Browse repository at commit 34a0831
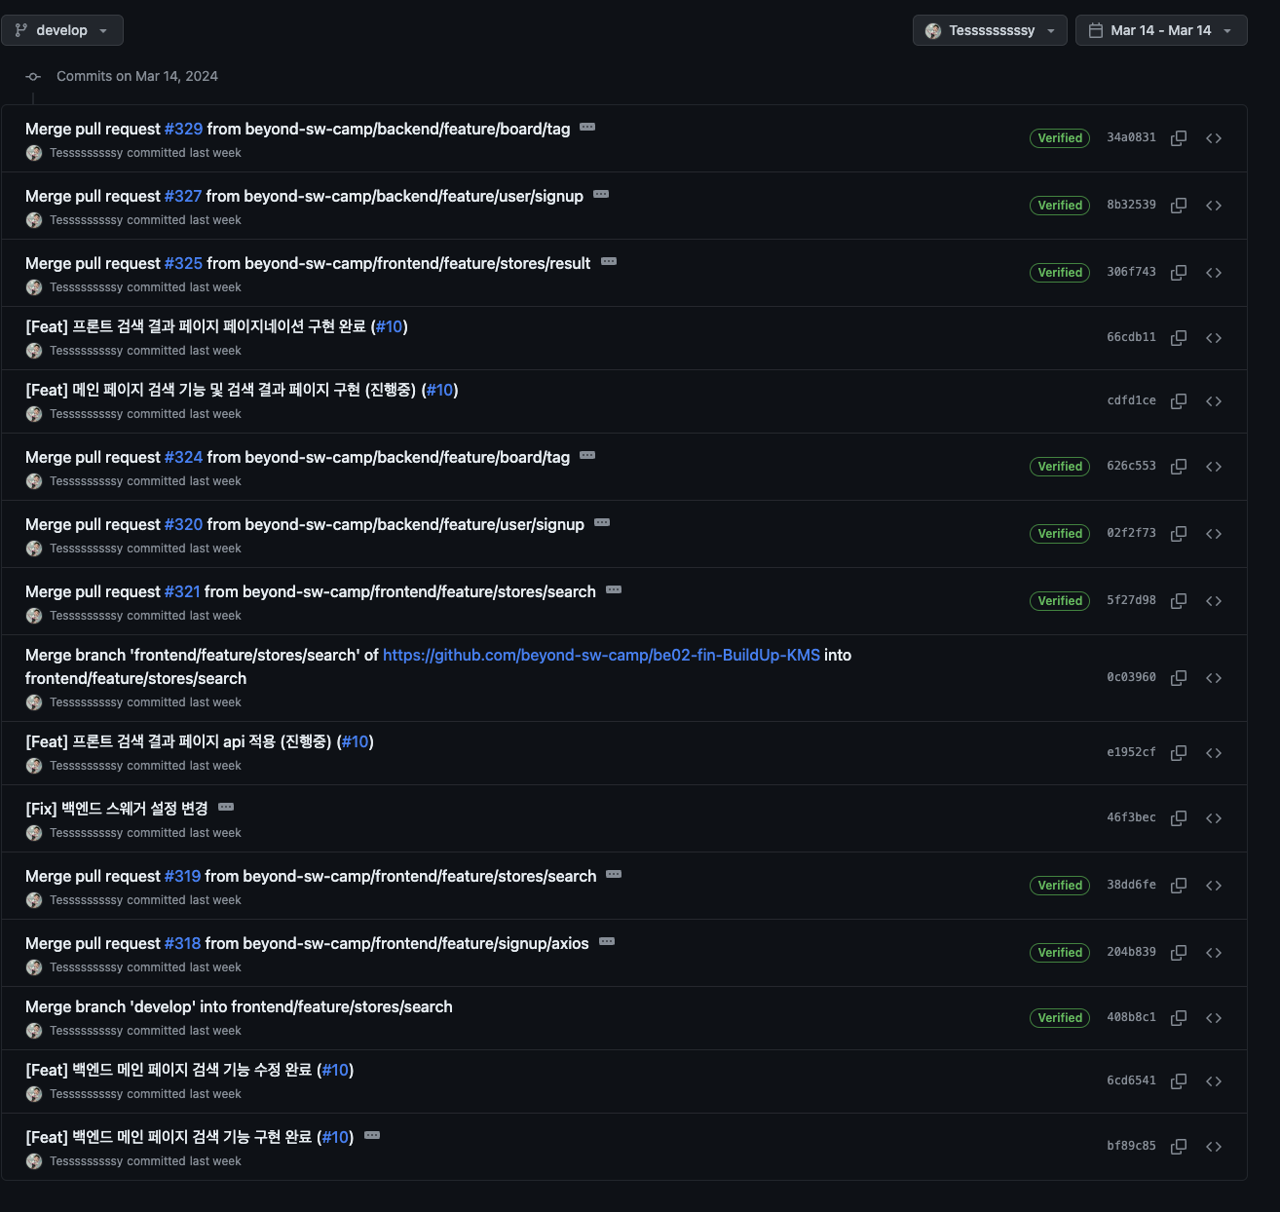 (x=1214, y=138)
